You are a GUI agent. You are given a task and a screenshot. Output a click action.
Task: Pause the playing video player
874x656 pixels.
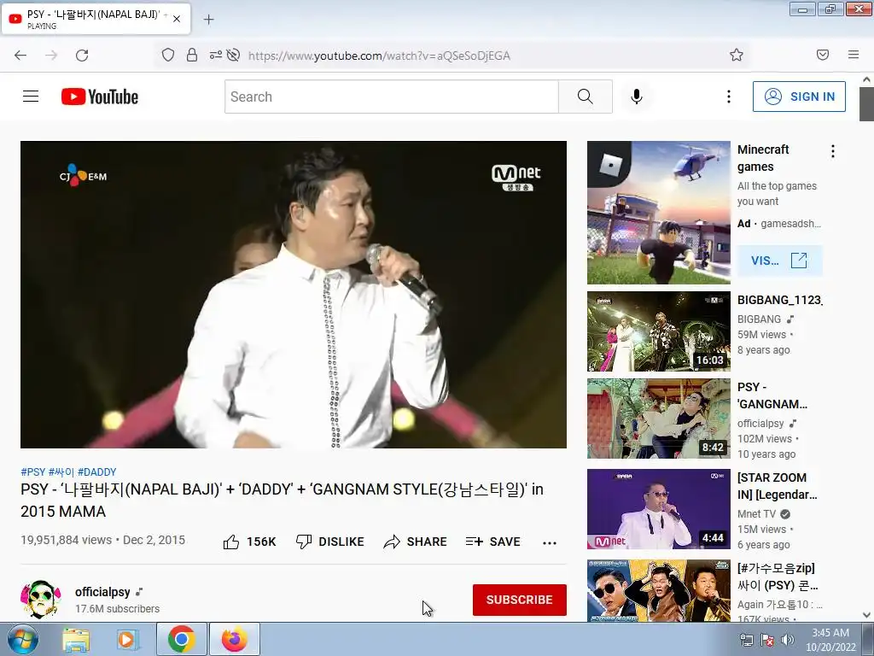coord(294,294)
